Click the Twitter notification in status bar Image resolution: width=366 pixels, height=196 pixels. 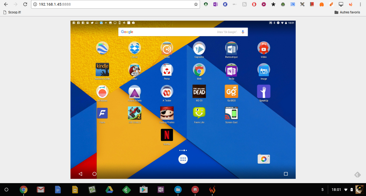tap(92, 23)
